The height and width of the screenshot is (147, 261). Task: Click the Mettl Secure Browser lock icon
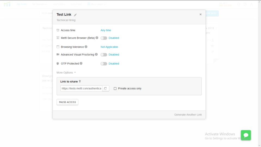pyautogui.click(x=58, y=38)
